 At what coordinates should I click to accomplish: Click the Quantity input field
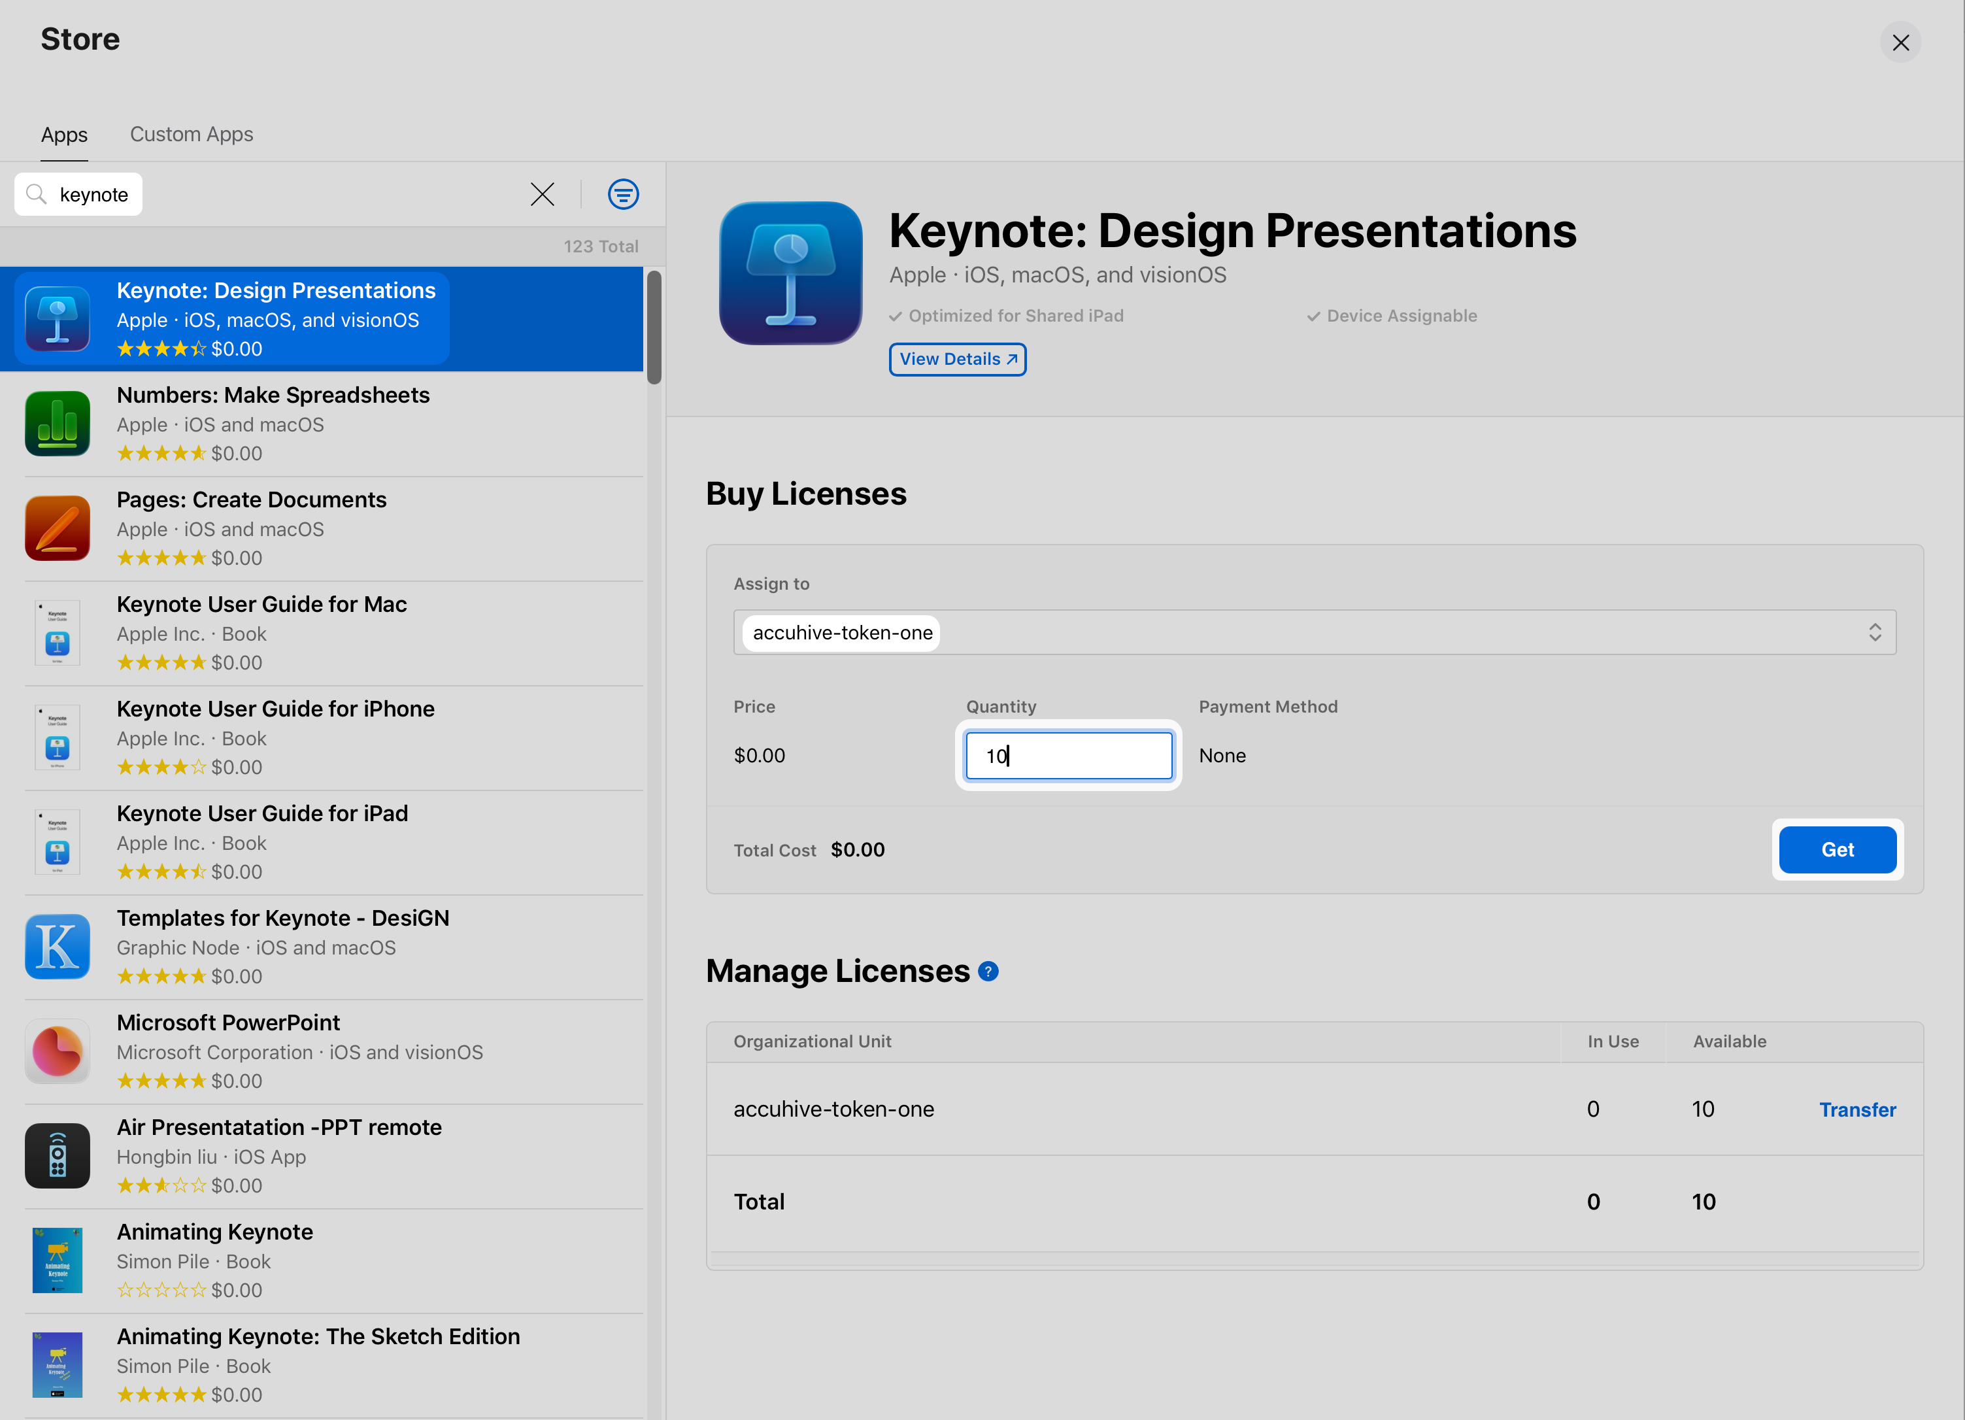point(1068,756)
